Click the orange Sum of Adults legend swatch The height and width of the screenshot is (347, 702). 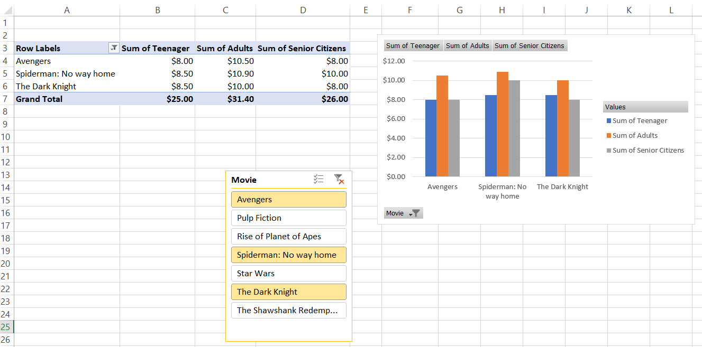click(x=609, y=136)
